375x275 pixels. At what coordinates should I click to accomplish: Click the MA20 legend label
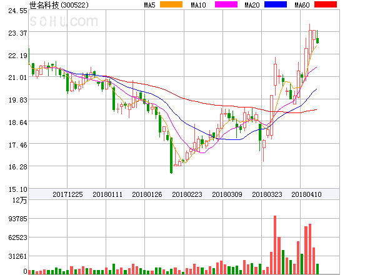click(x=252, y=5)
